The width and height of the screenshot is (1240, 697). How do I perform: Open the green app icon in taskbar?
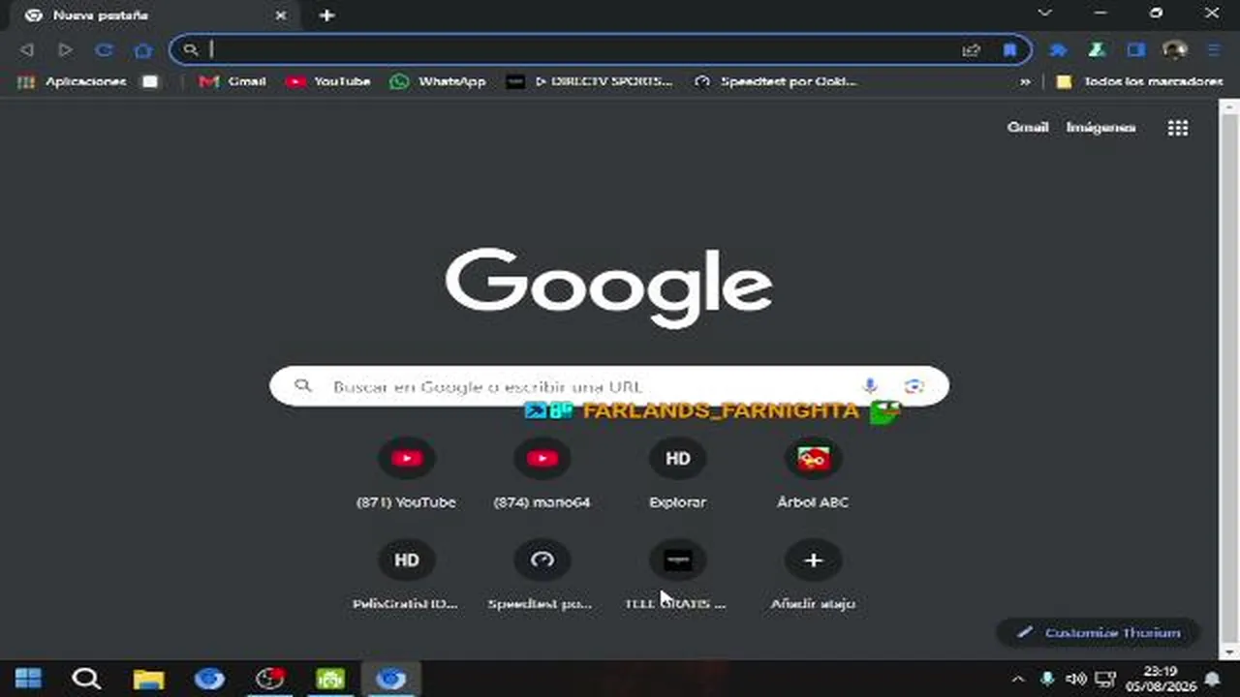(330, 679)
